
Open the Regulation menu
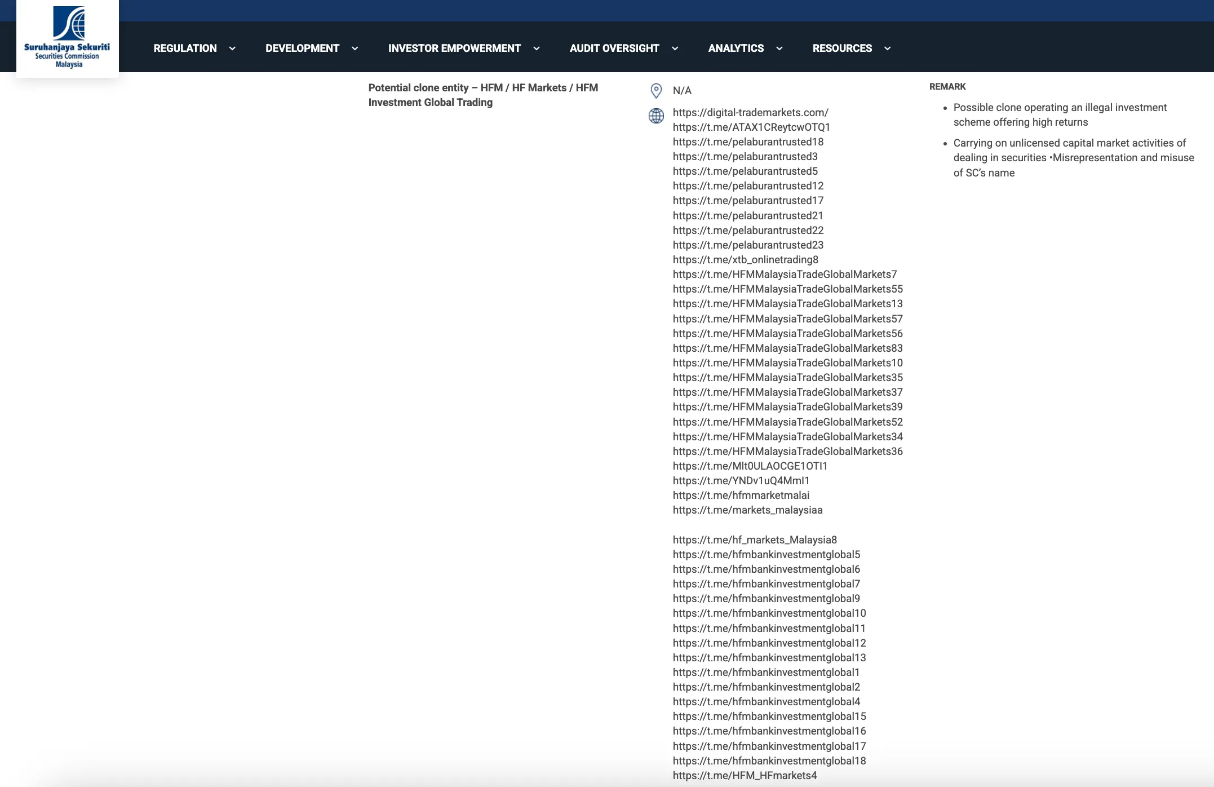[x=185, y=48]
